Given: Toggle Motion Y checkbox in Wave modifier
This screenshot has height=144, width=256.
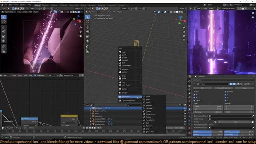Looking at the screenshot, I should tap(194, 98).
